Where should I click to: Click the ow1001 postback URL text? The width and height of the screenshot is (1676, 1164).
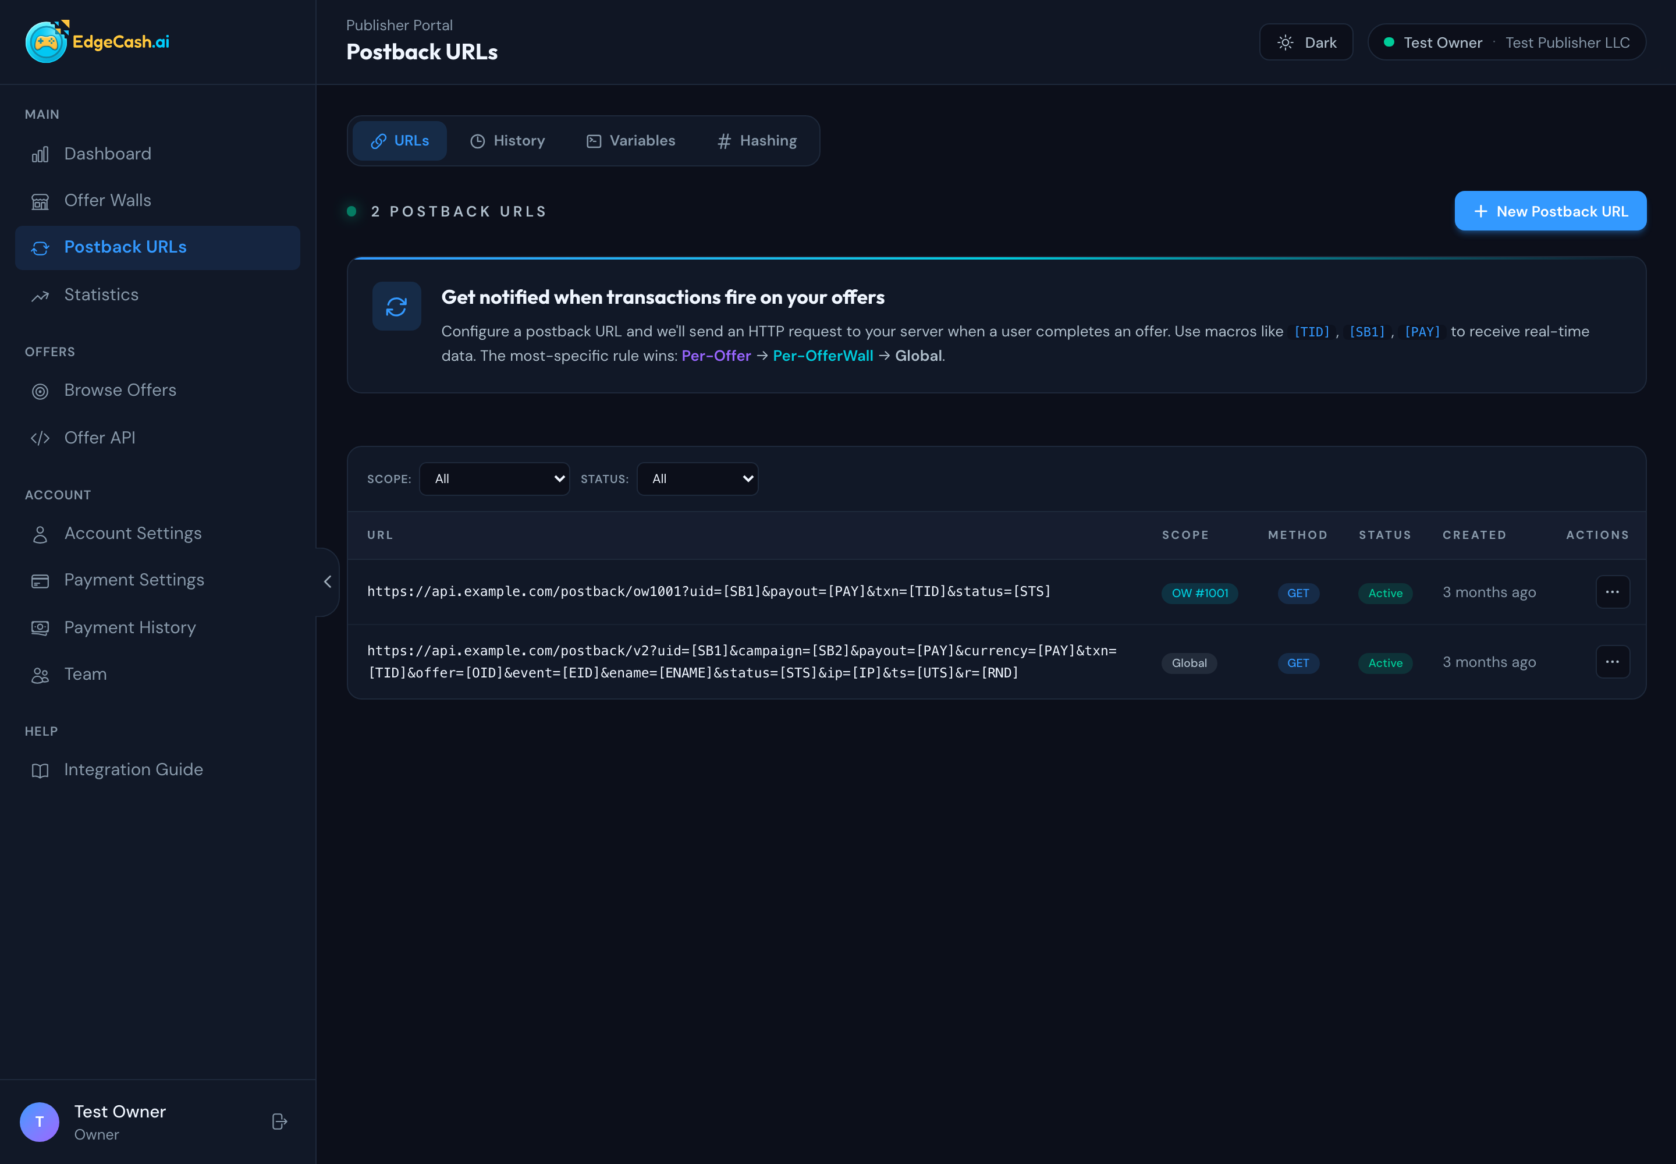tap(709, 591)
